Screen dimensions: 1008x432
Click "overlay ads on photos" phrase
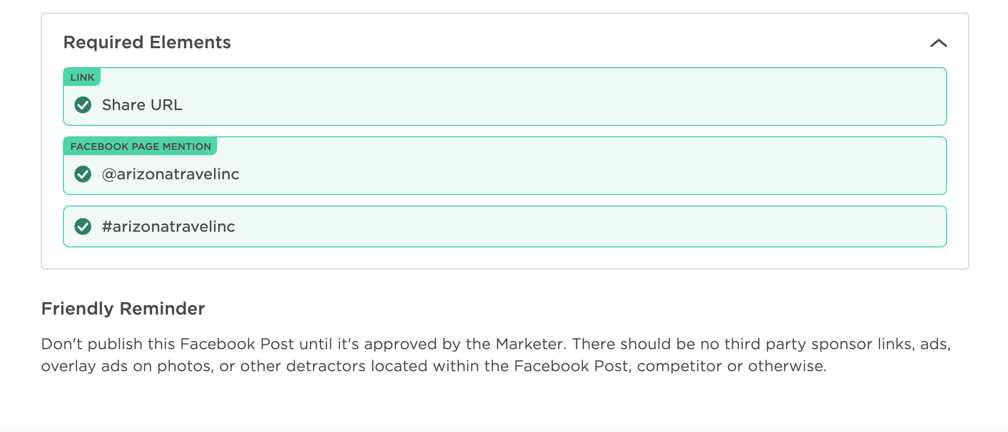click(x=127, y=366)
